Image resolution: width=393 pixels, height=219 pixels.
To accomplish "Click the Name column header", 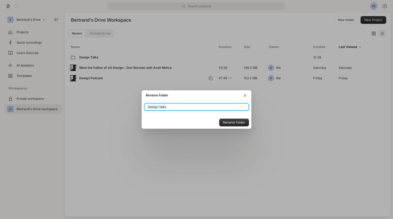I will click(75, 47).
